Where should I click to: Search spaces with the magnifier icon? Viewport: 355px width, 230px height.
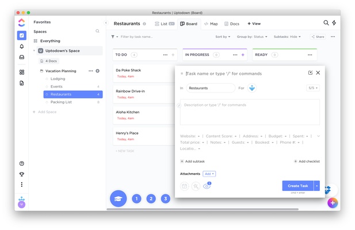[97, 31]
